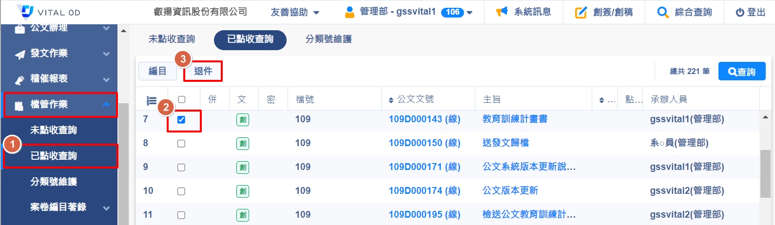Image resolution: width=775 pixels, height=225 pixels.
Task: Open document link 109D000150 (線)
Action: 424,143
